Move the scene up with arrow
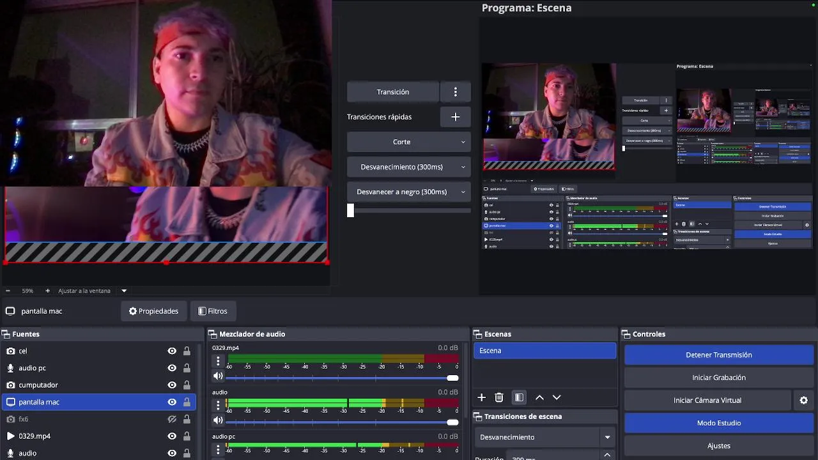 pyautogui.click(x=539, y=397)
